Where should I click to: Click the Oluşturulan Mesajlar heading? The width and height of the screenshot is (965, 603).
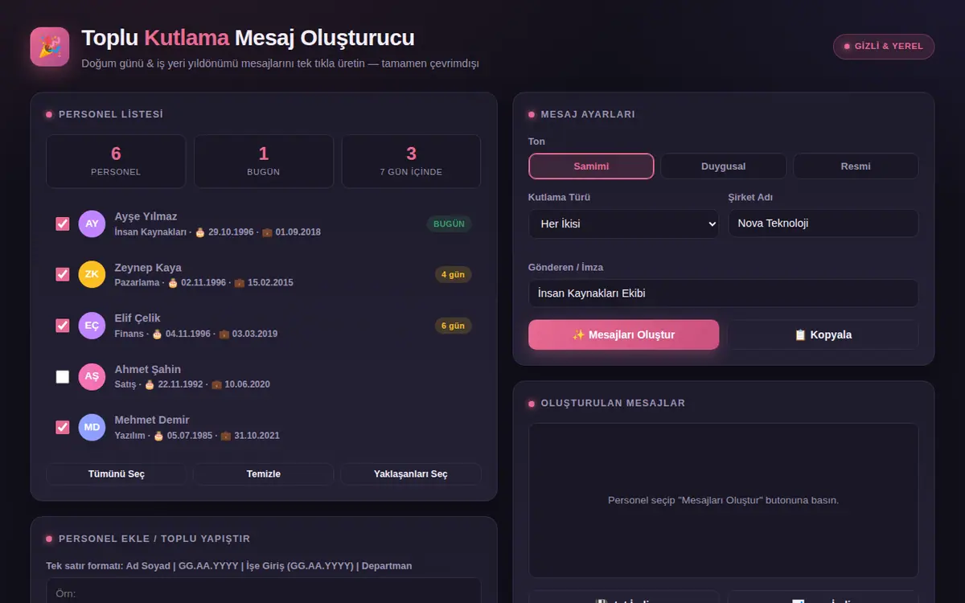click(613, 403)
